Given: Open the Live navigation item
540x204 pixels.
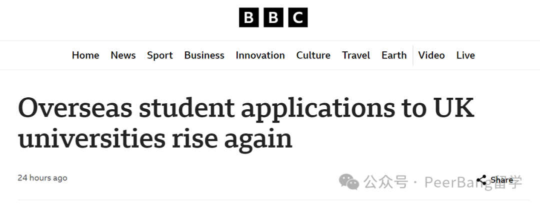Looking at the screenshot, I should click(x=465, y=55).
